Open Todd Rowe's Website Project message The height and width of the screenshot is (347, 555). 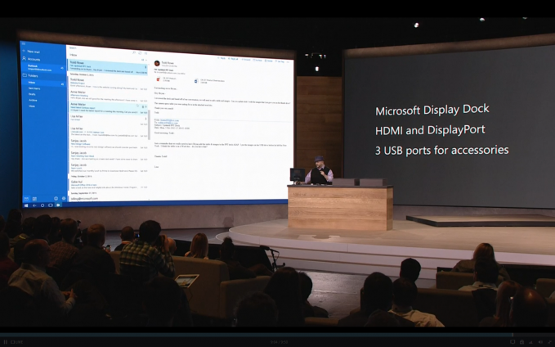[x=108, y=84]
